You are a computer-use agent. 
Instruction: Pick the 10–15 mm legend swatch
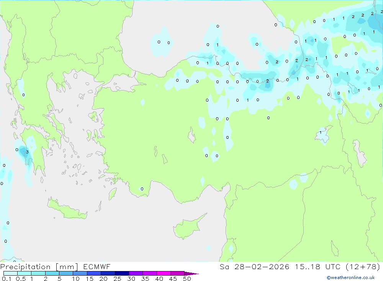coord(80,273)
